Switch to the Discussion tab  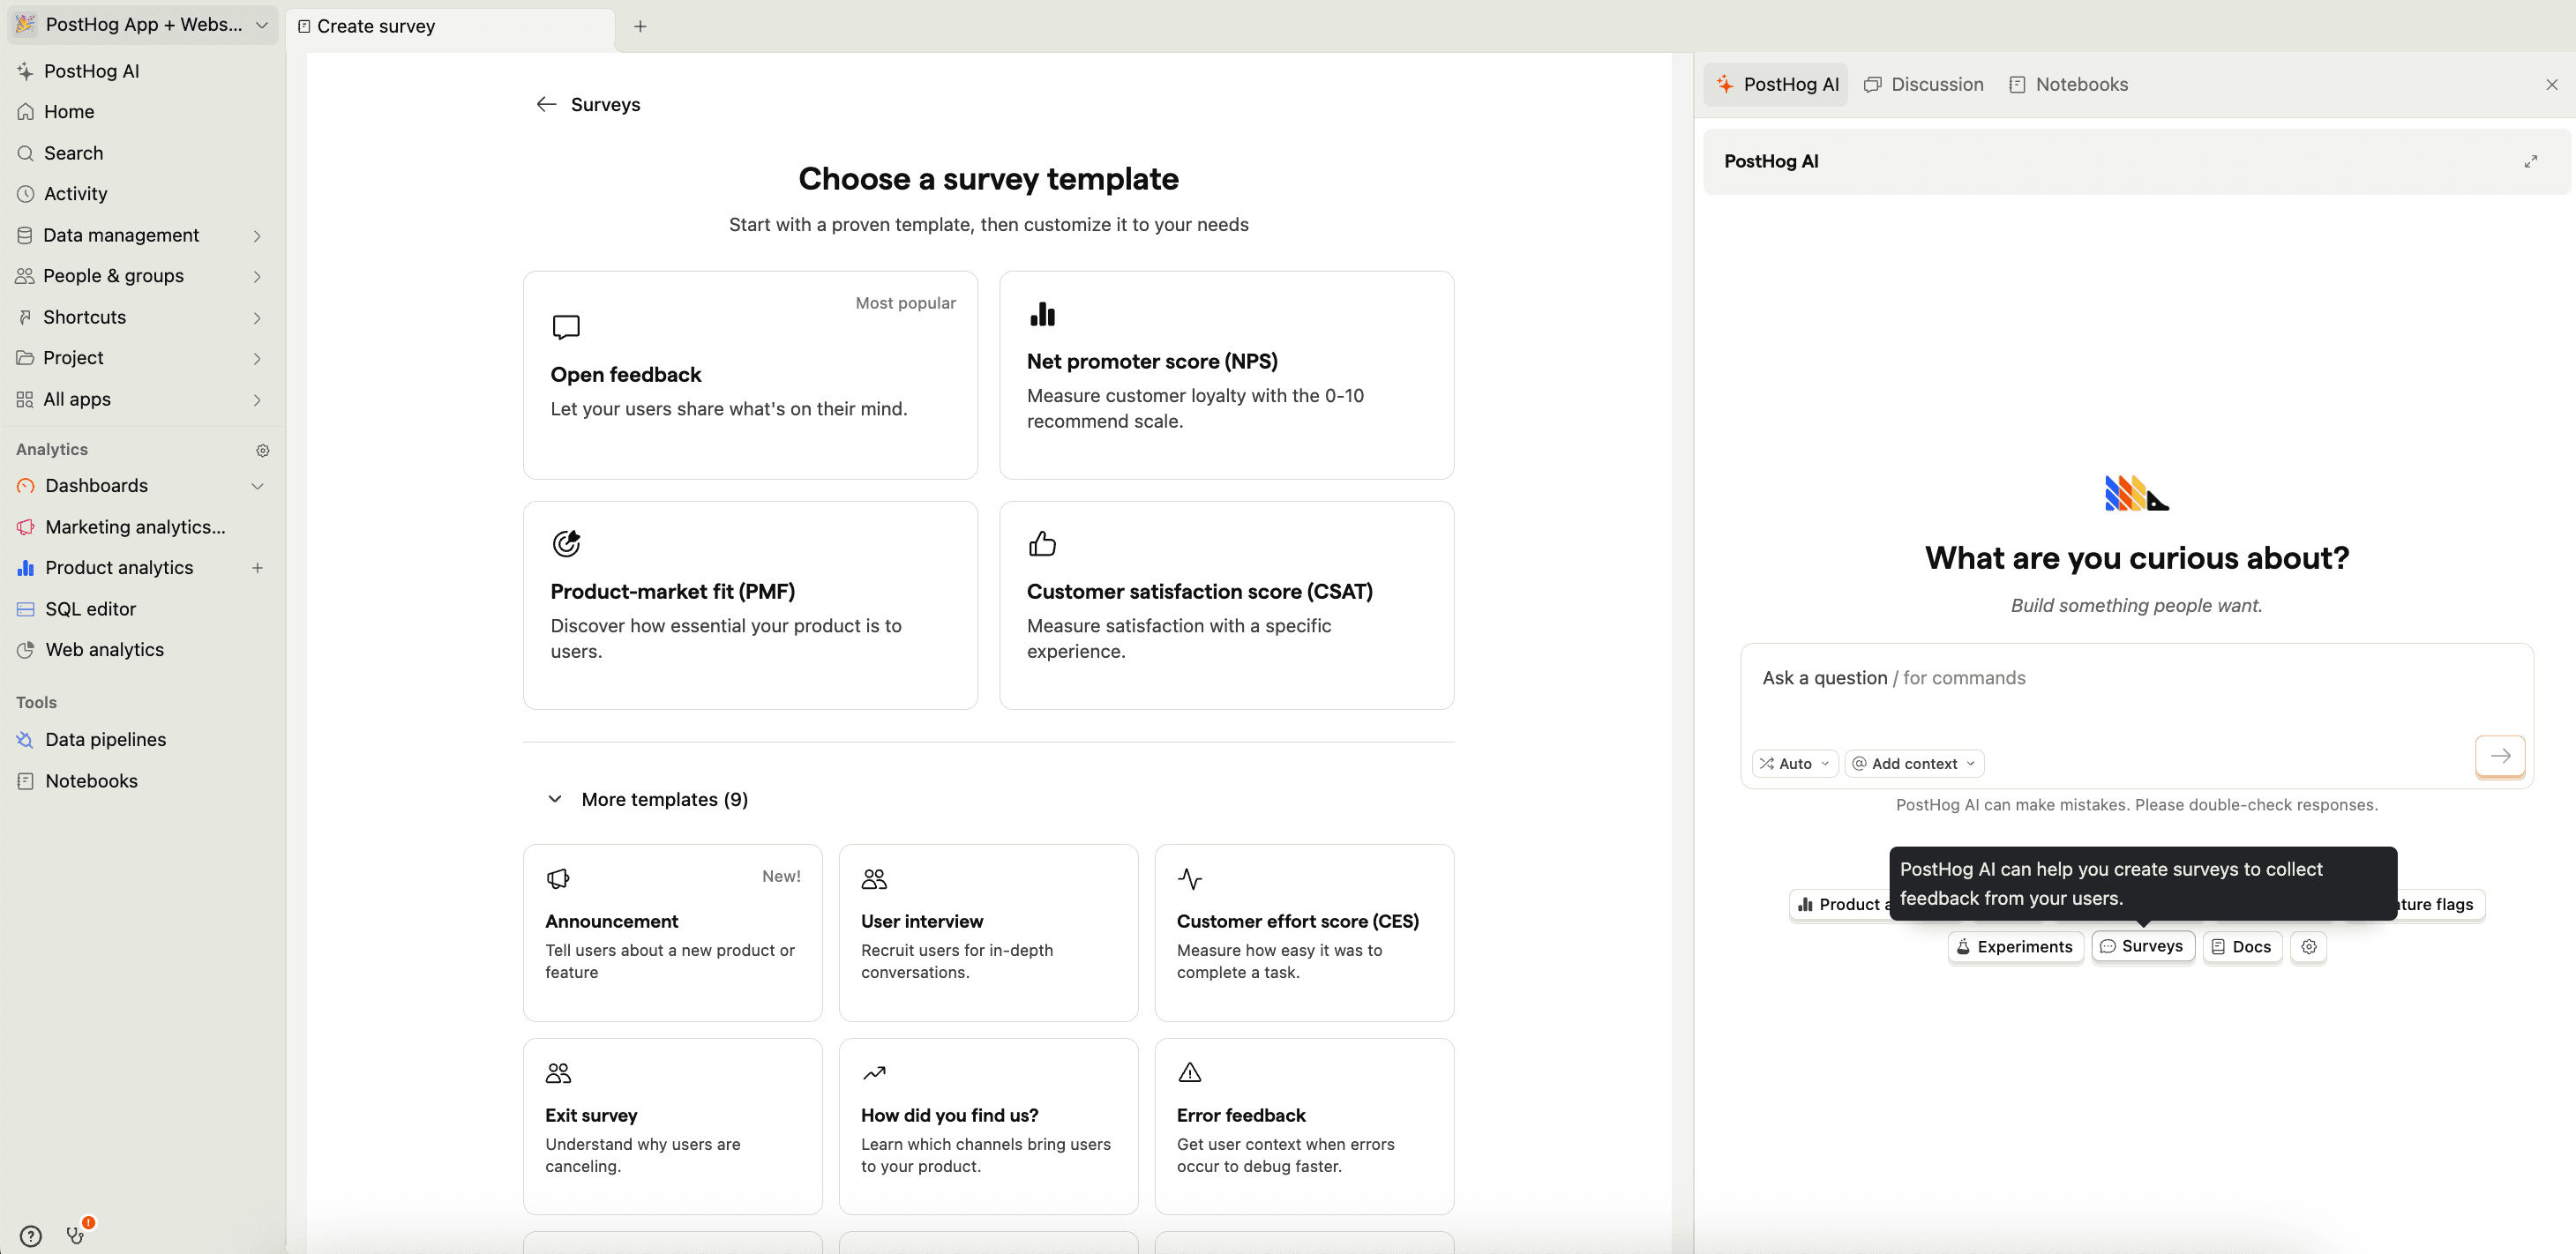(1924, 84)
